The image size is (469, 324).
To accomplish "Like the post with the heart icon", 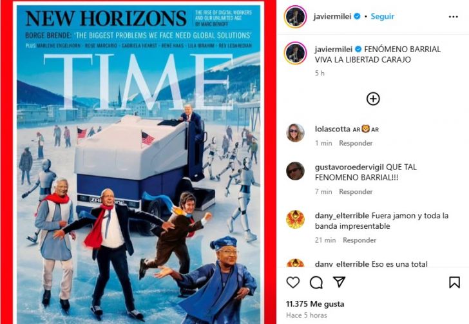I will click(x=293, y=282).
